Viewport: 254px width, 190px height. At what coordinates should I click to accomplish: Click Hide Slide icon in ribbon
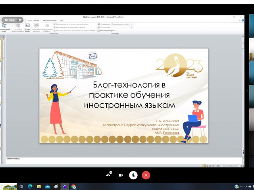coord(27,27)
